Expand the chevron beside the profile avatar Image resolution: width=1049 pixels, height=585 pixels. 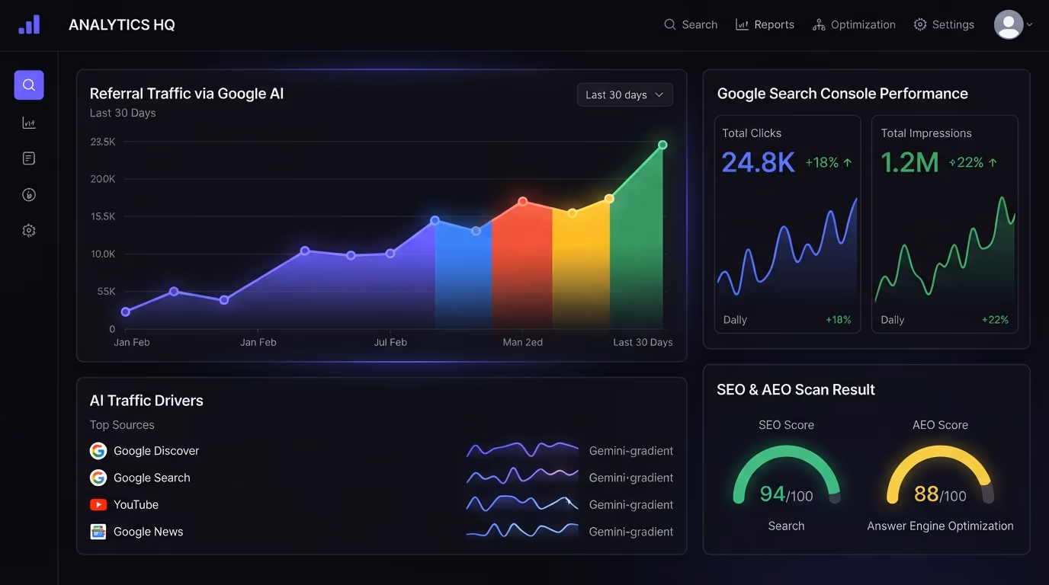(x=1030, y=24)
